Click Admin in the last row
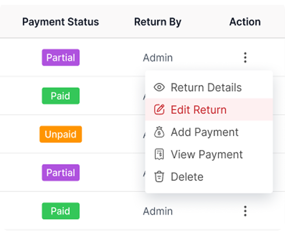The width and height of the screenshot is (285, 231). tap(158, 211)
